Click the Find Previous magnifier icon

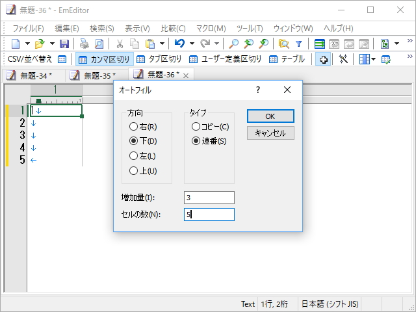(248, 44)
